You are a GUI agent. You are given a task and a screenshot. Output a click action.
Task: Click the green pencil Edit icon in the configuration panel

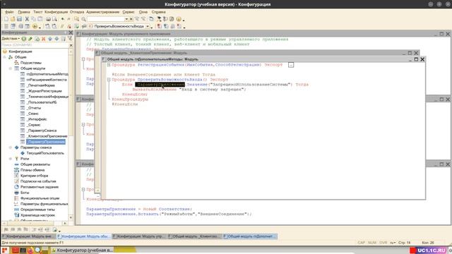point(30,39)
